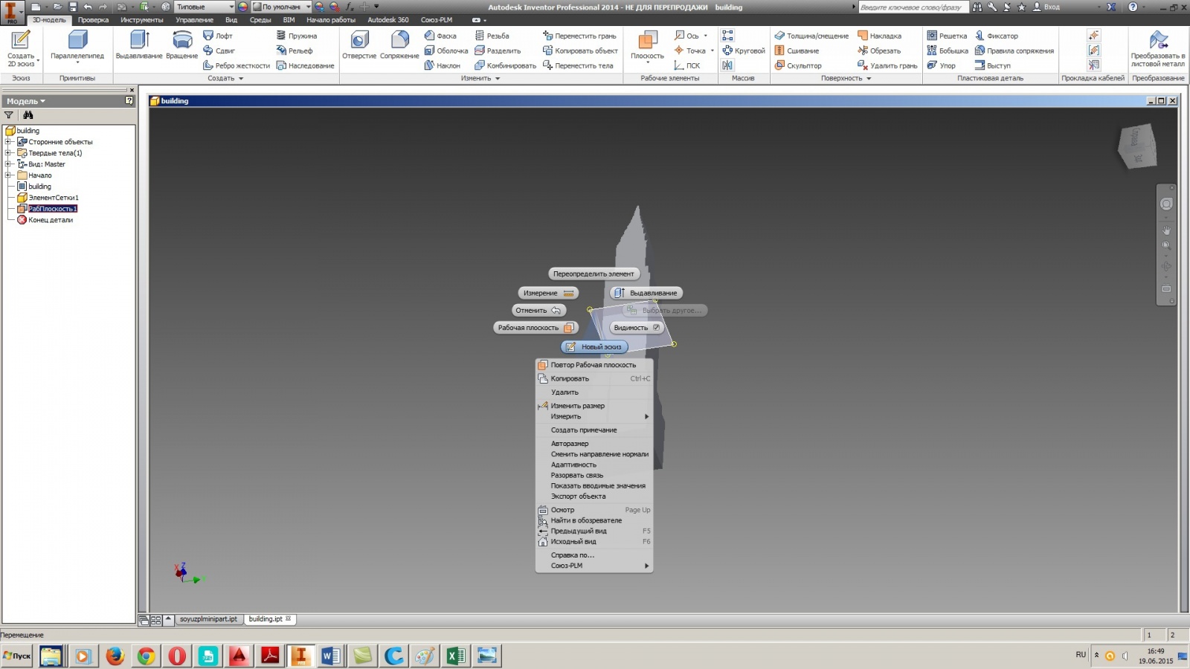1190x669 pixels.
Task: Select the Решетка (Grill) tool
Action: point(947,36)
